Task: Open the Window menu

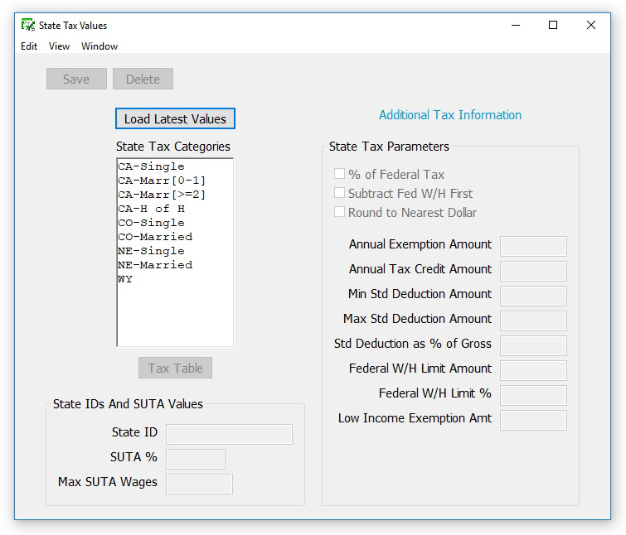Action: (x=99, y=46)
